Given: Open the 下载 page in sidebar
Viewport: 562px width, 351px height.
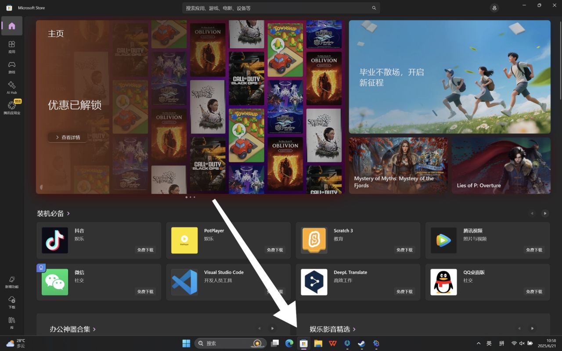Looking at the screenshot, I should click(x=12, y=302).
